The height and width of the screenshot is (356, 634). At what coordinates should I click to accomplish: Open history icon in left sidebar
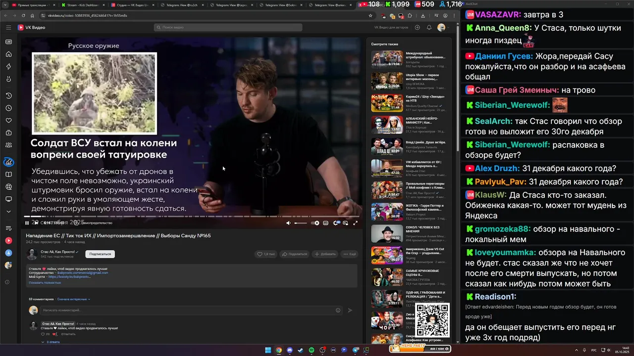tap(8, 95)
